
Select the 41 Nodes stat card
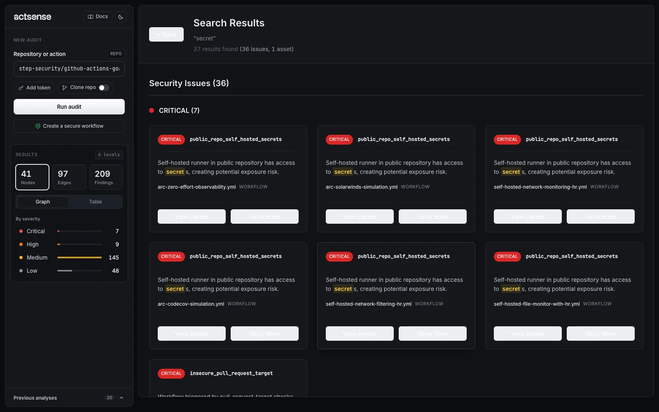[x=32, y=177]
